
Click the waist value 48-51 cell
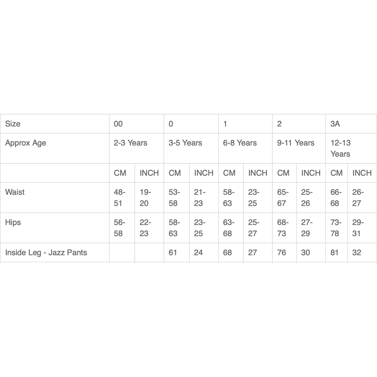point(120,198)
